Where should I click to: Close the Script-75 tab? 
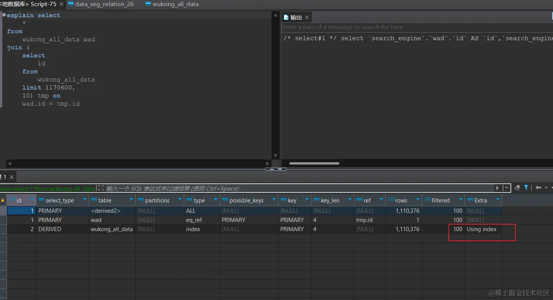[61, 5]
